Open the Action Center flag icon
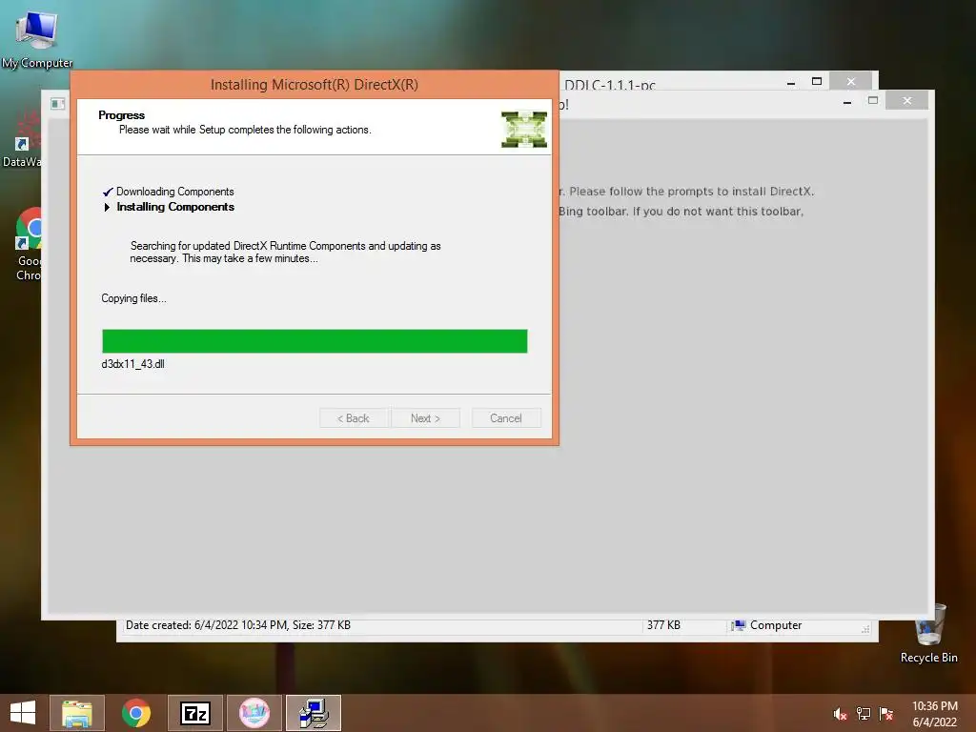 (x=886, y=714)
